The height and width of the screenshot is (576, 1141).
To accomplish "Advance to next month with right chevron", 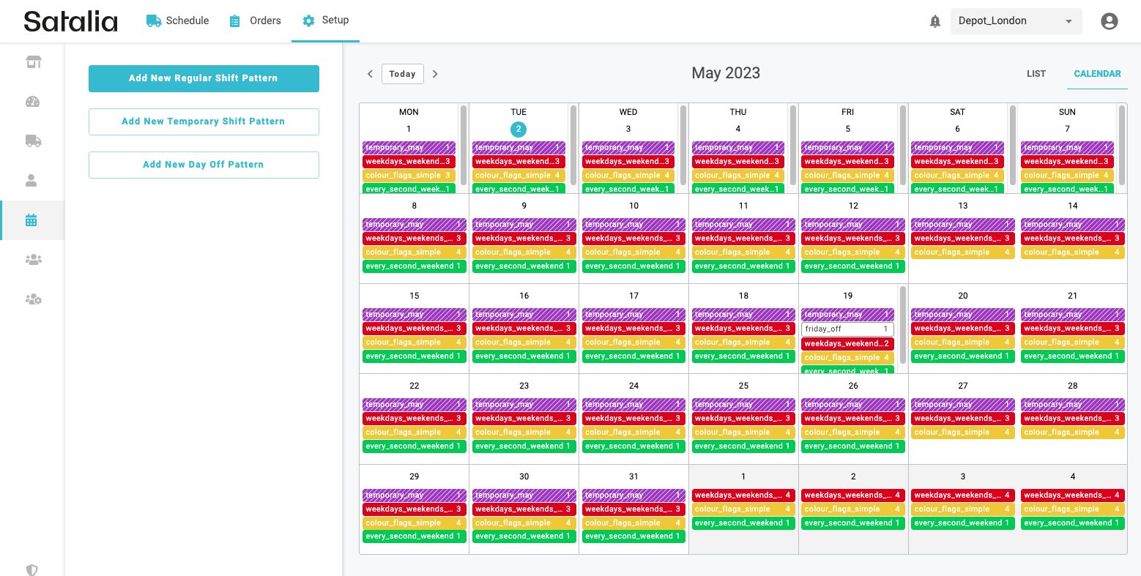I will [435, 74].
